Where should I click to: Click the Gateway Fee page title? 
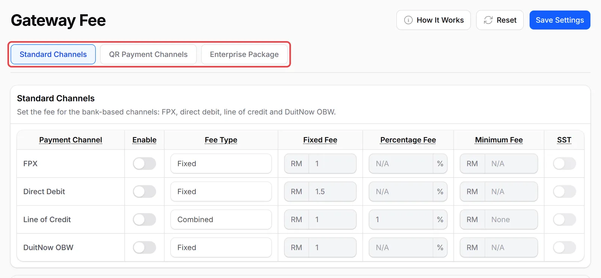58,20
